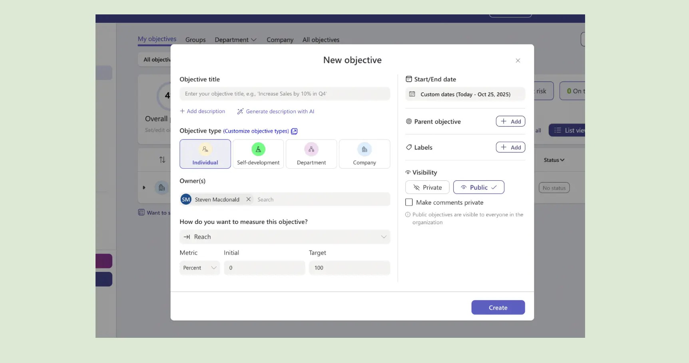
Task: Add a Parent objective
Action: tap(510, 121)
